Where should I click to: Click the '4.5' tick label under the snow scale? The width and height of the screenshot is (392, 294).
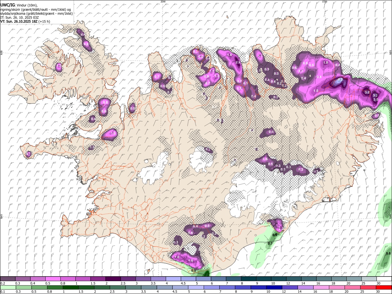(183, 283)
